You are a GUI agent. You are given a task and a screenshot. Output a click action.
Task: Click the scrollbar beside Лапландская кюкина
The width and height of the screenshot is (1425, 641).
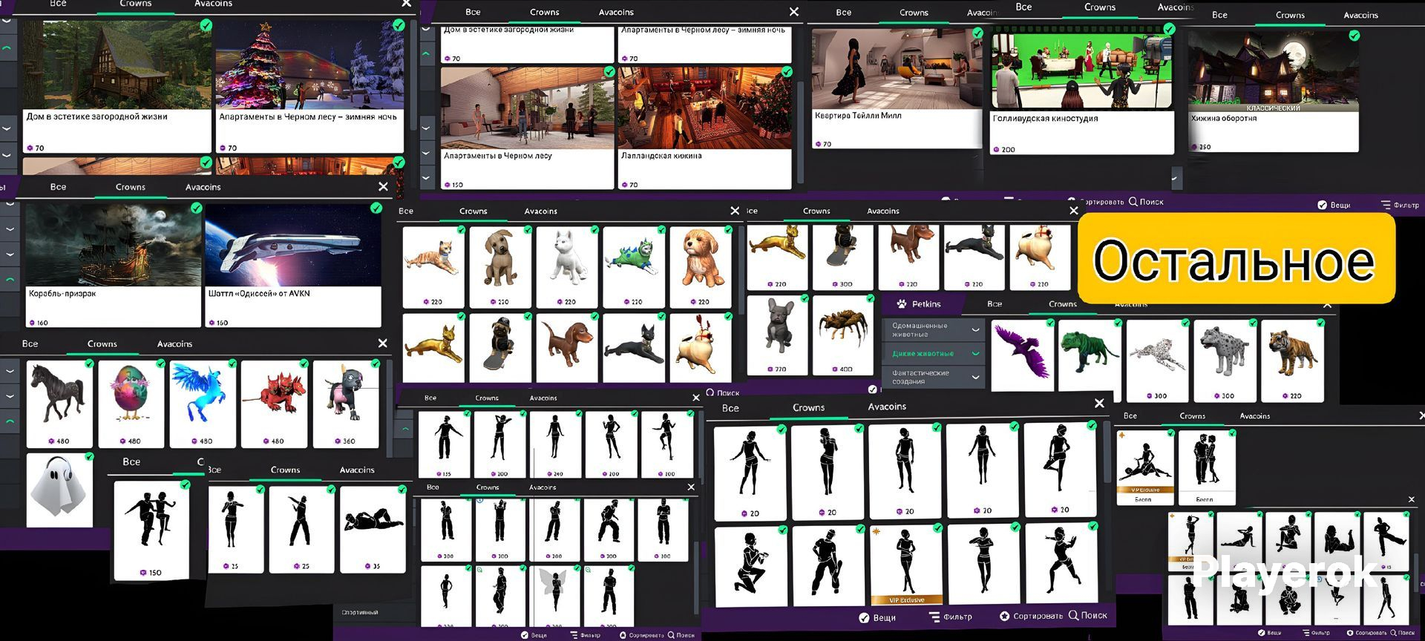coord(801,132)
